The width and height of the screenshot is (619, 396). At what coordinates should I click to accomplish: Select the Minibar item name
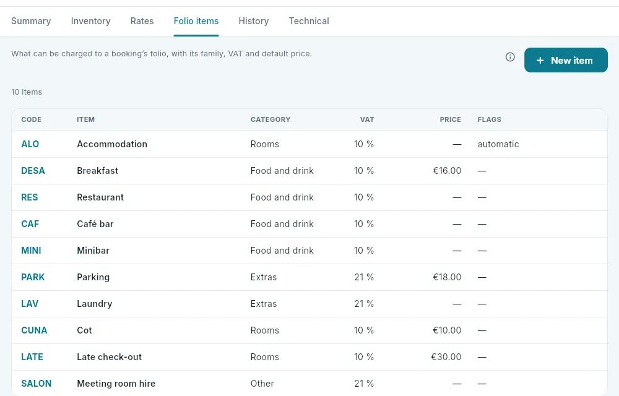(x=93, y=251)
